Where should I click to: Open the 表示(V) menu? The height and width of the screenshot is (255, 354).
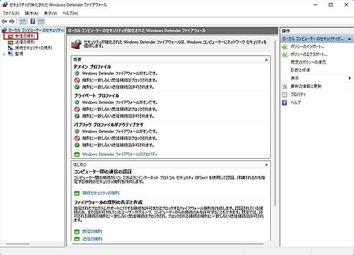[x=50, y=14]
